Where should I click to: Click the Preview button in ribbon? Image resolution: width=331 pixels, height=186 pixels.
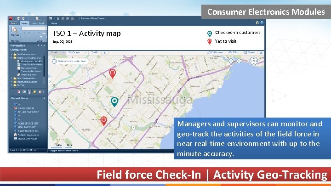15,32
